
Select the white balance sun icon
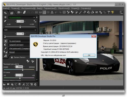click(5, 41)
